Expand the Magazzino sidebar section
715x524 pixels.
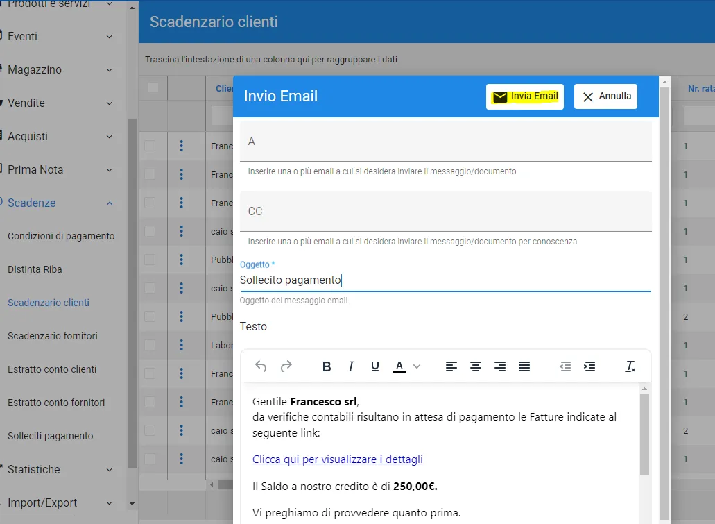[109, 70]
